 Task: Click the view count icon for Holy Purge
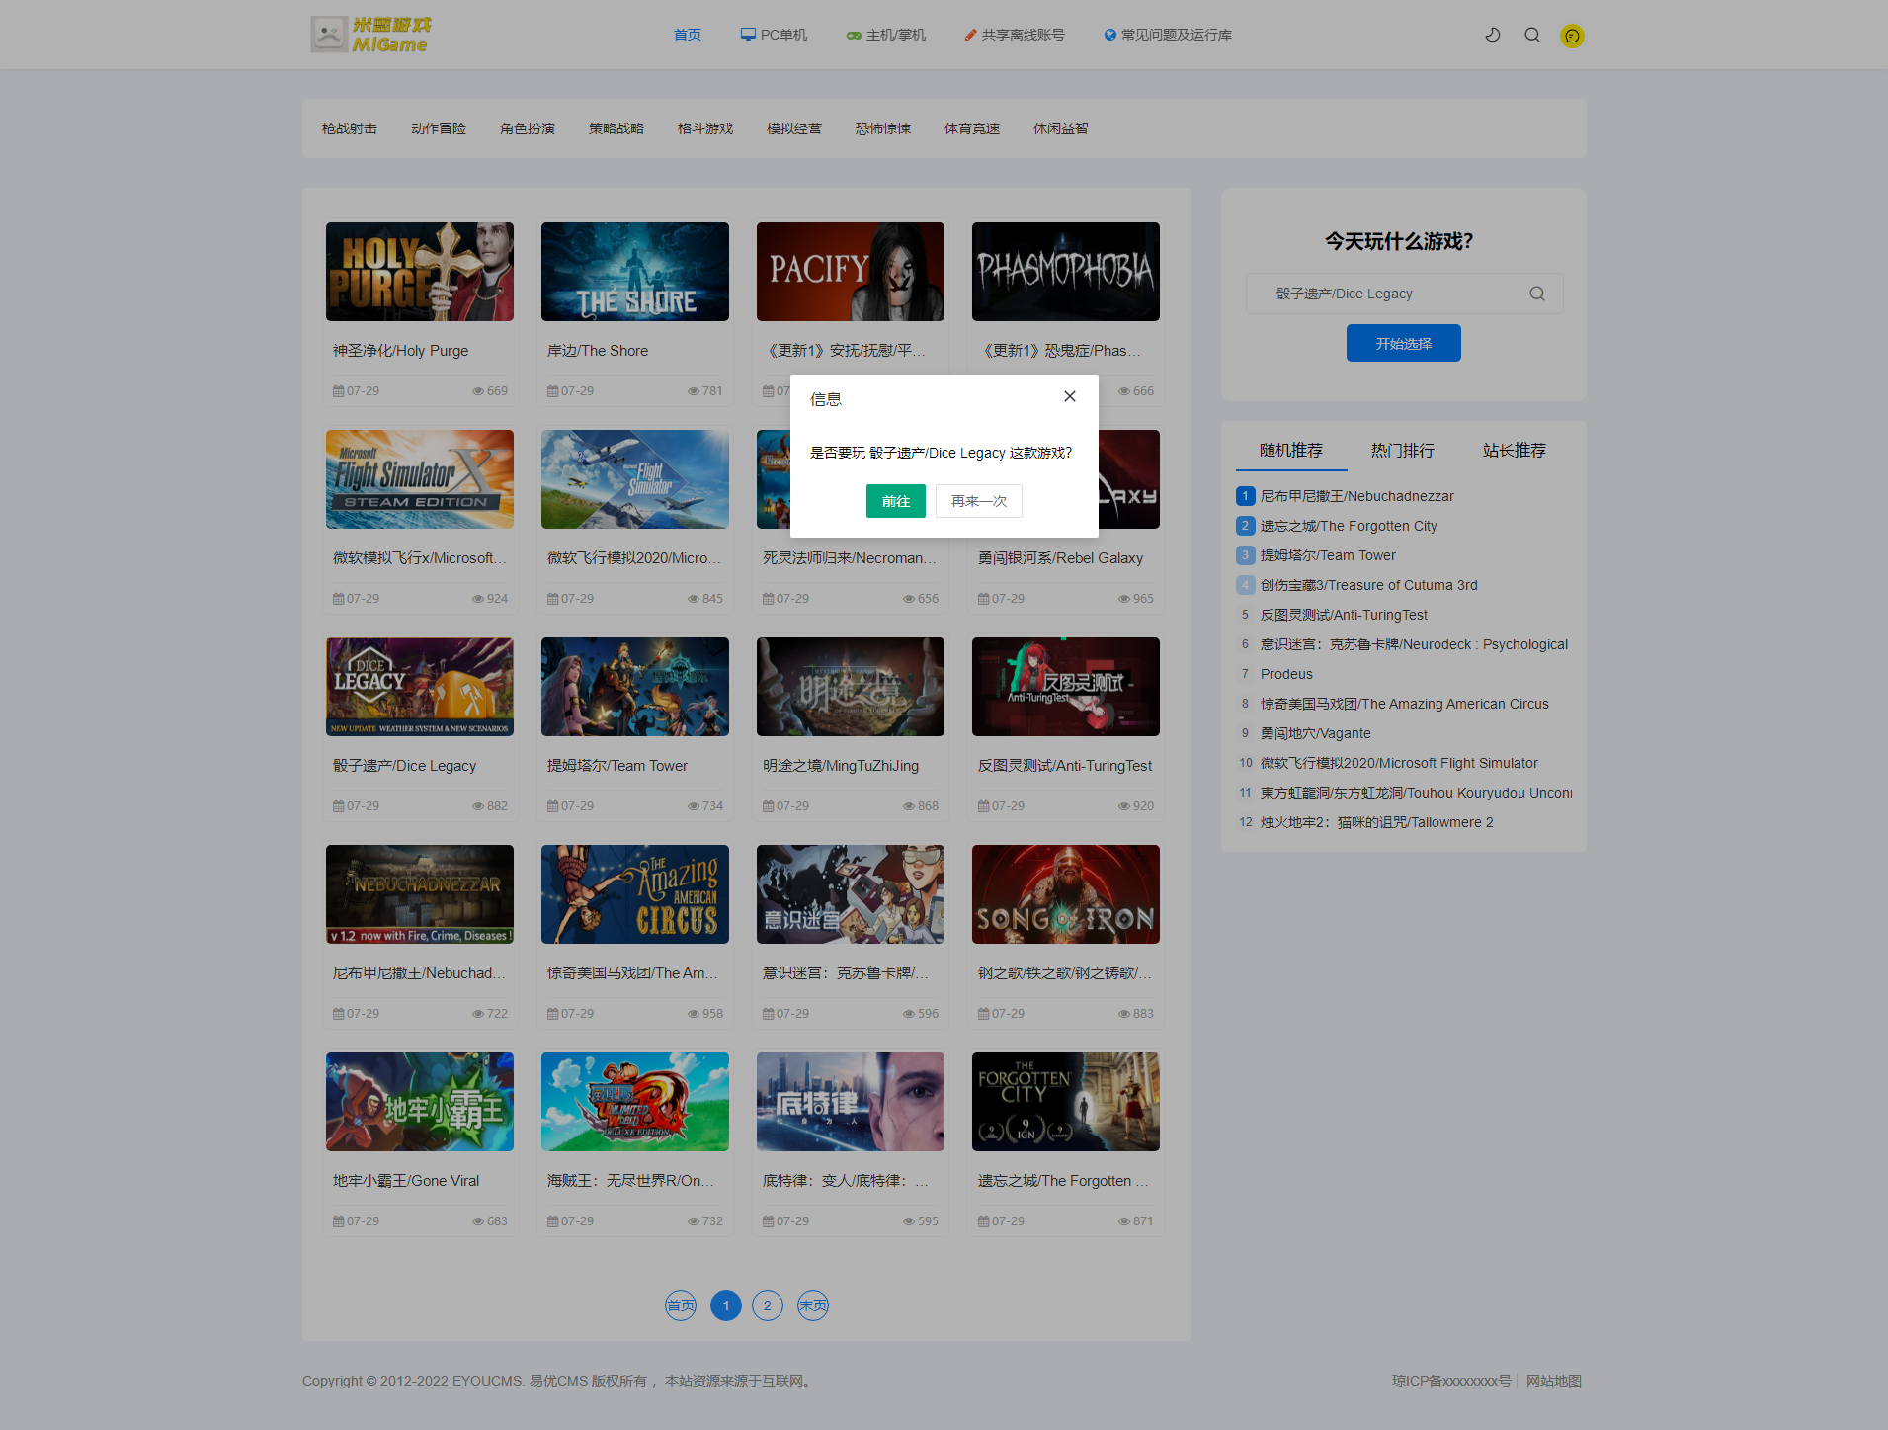point(478,391)
